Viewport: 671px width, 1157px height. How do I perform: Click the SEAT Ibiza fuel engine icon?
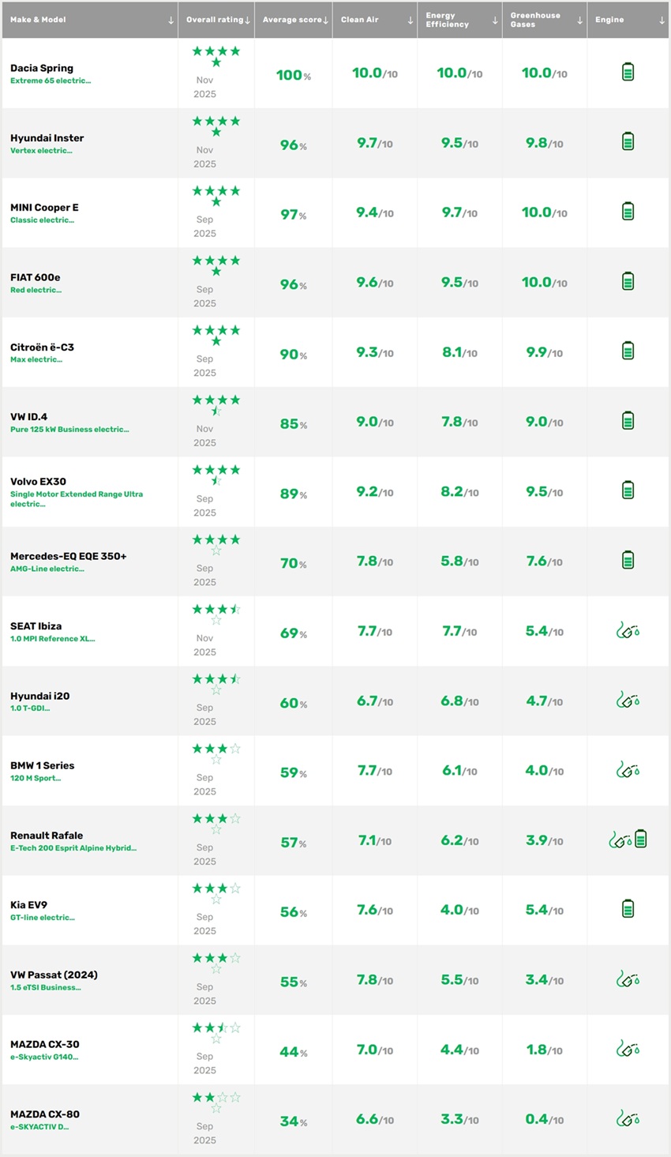pyautogui.click(x=628, y=630)
